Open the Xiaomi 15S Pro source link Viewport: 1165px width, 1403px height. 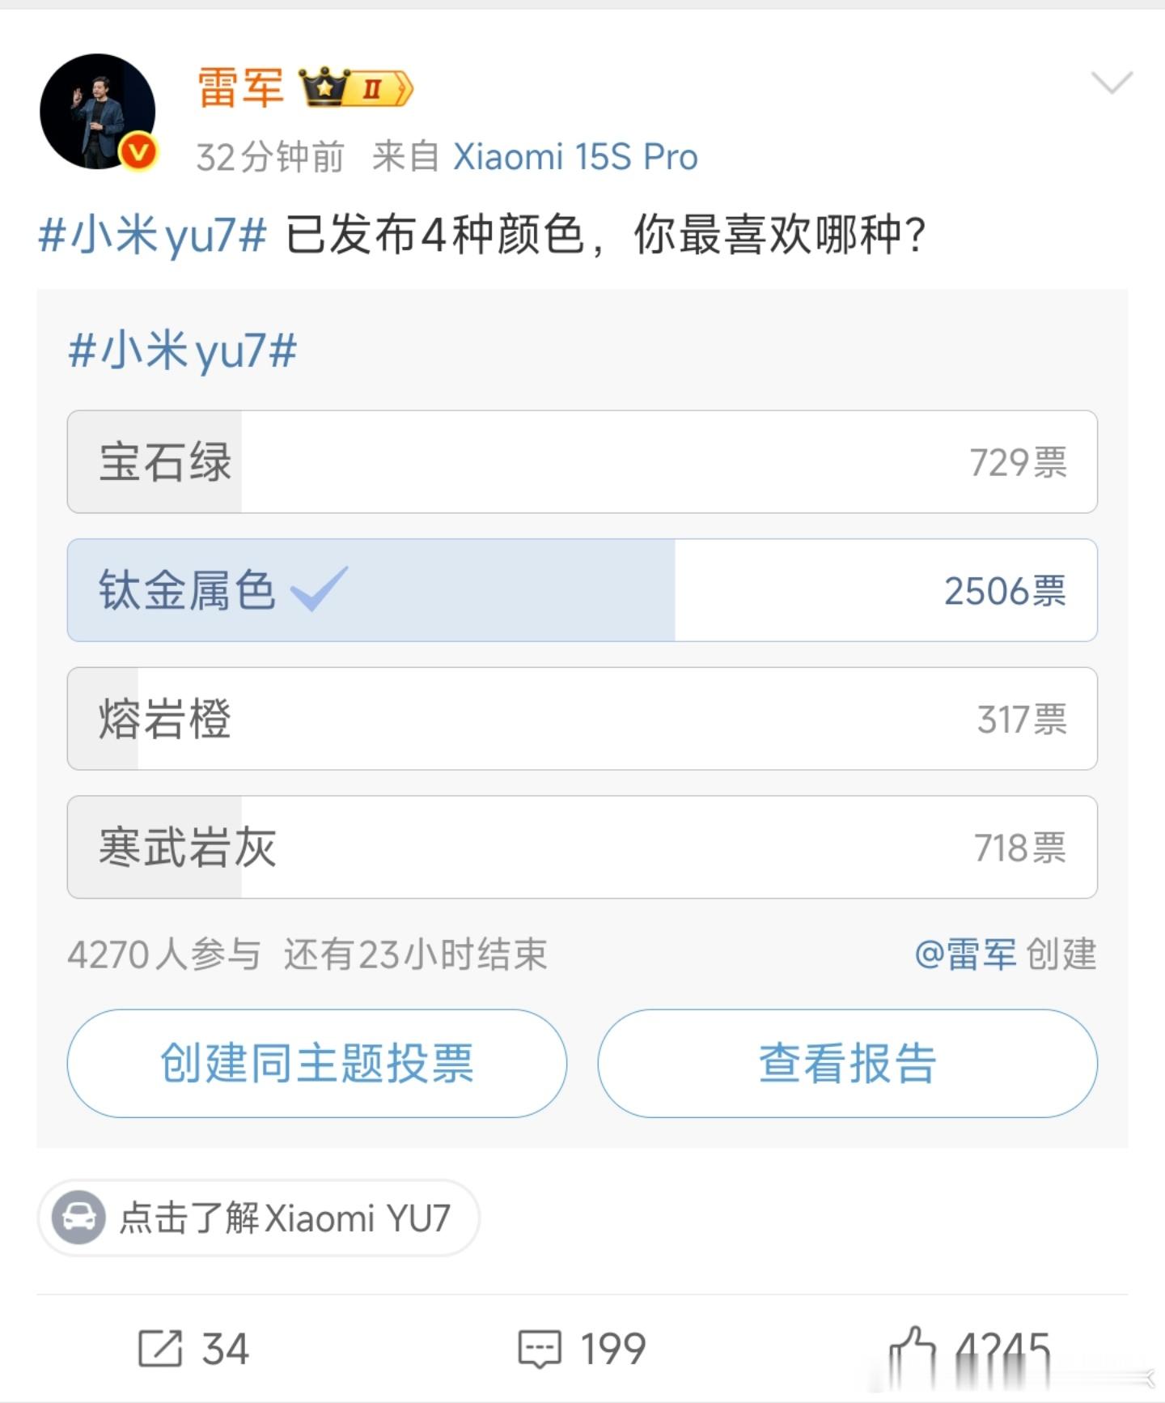point(574,157)
